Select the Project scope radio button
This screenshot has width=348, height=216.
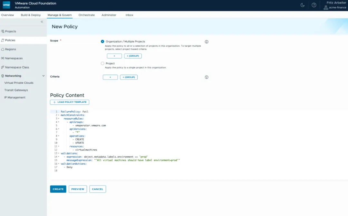coord(102,63)
